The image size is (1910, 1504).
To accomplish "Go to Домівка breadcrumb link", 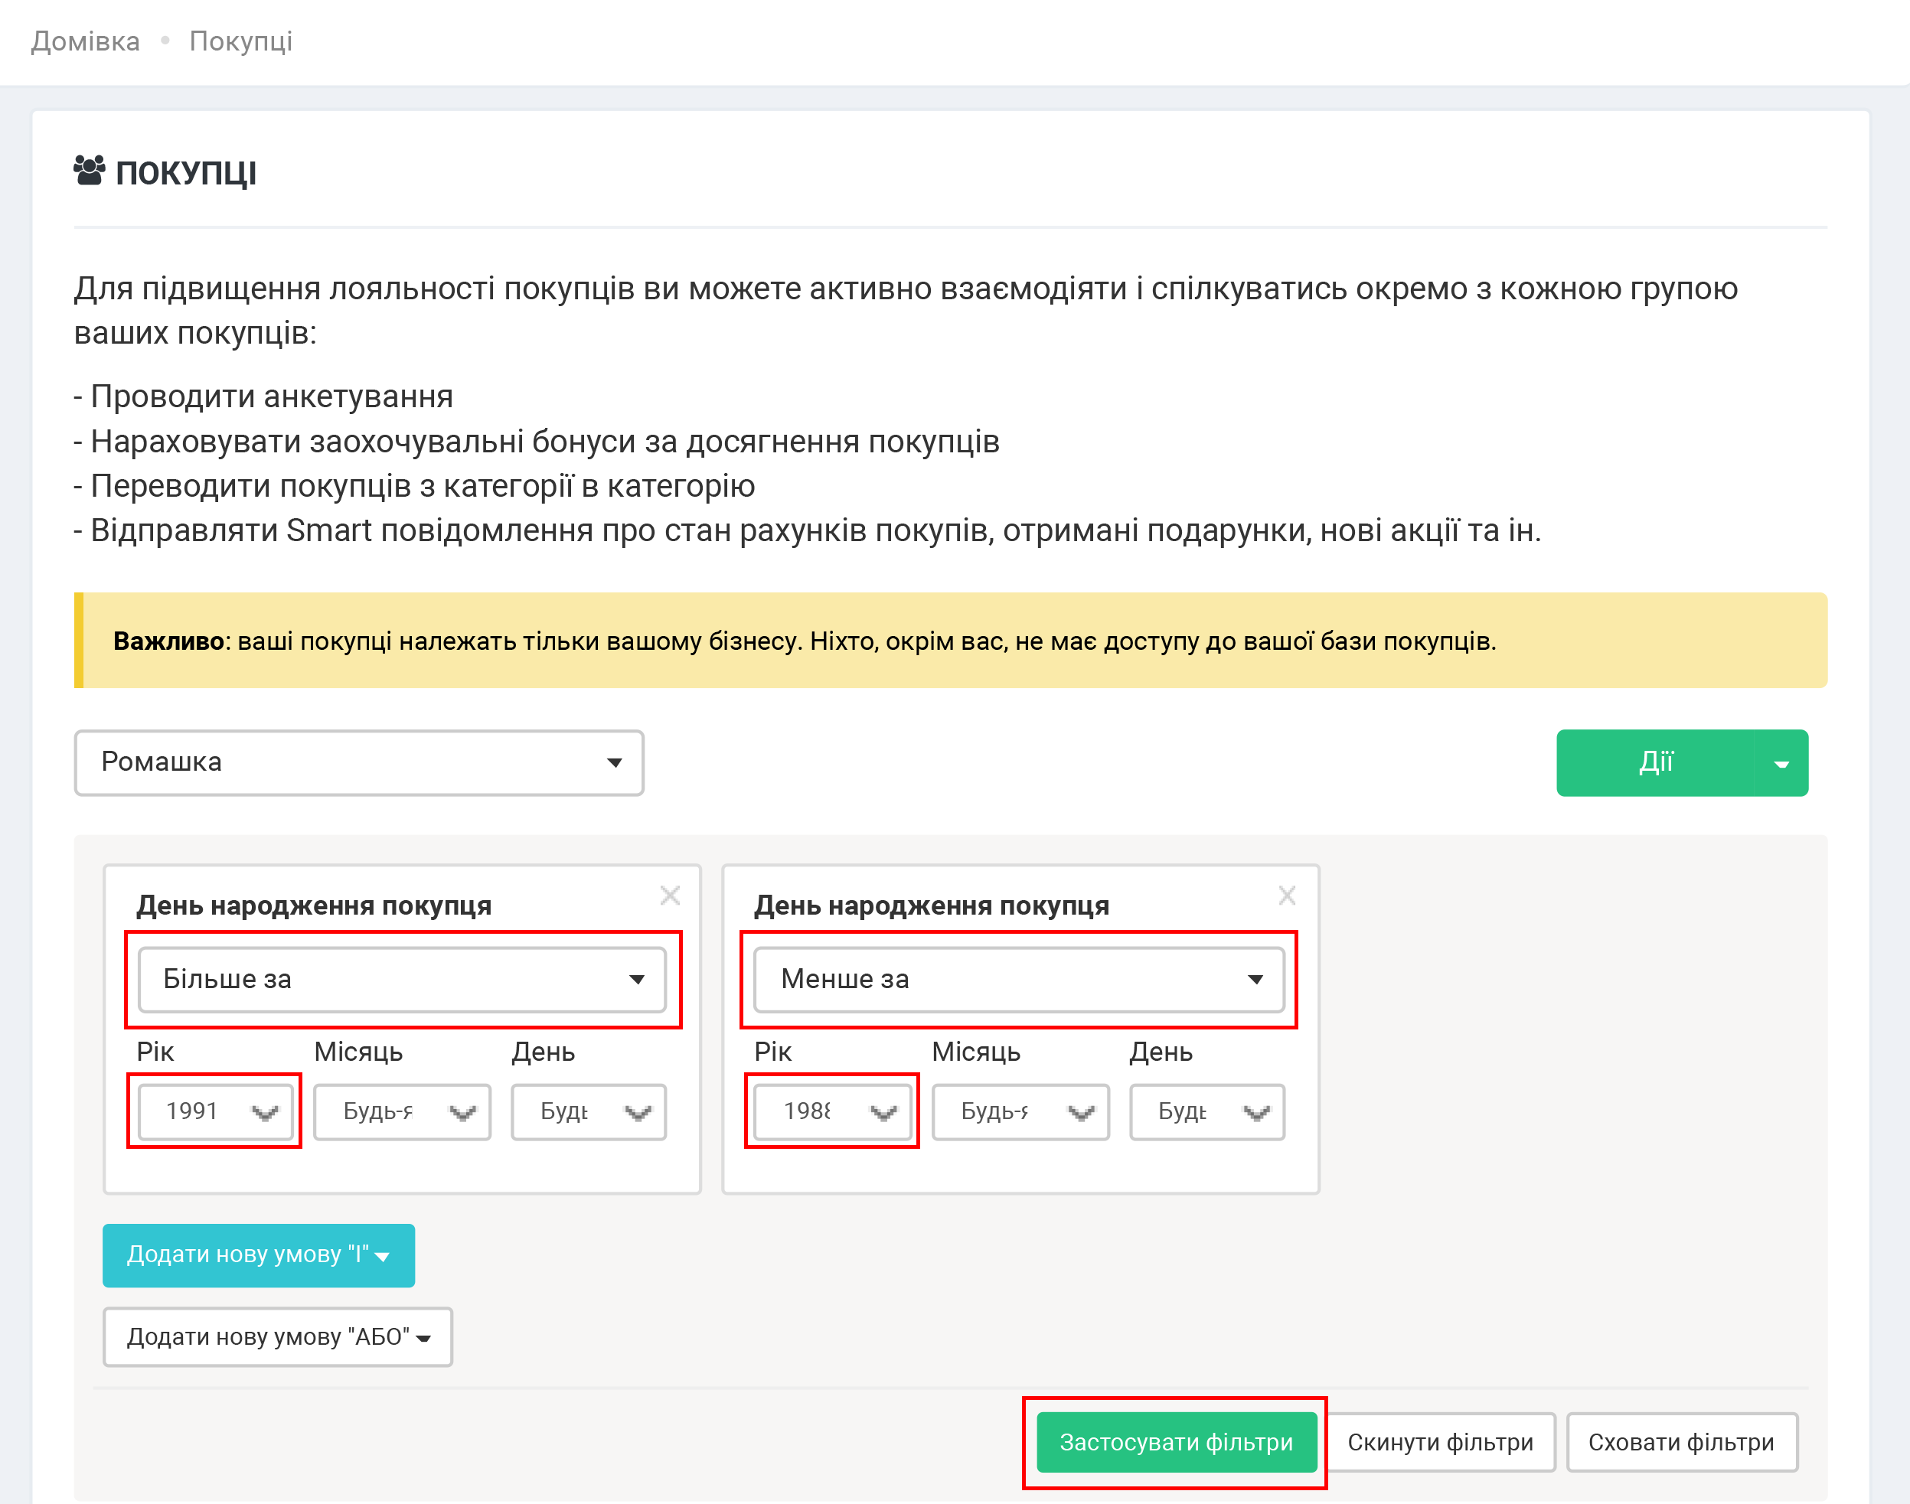I will 86,41.
